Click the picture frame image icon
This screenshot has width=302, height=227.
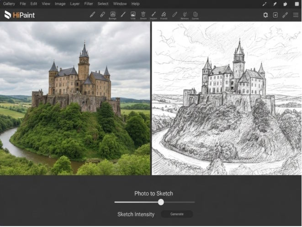(x=133, y=14)
